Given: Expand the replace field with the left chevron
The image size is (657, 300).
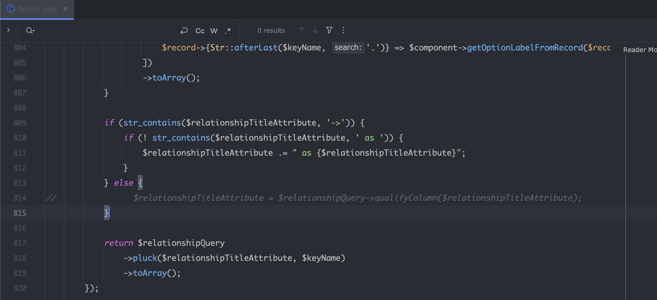Looking at the screenshot, I should (x=8, y=30).
